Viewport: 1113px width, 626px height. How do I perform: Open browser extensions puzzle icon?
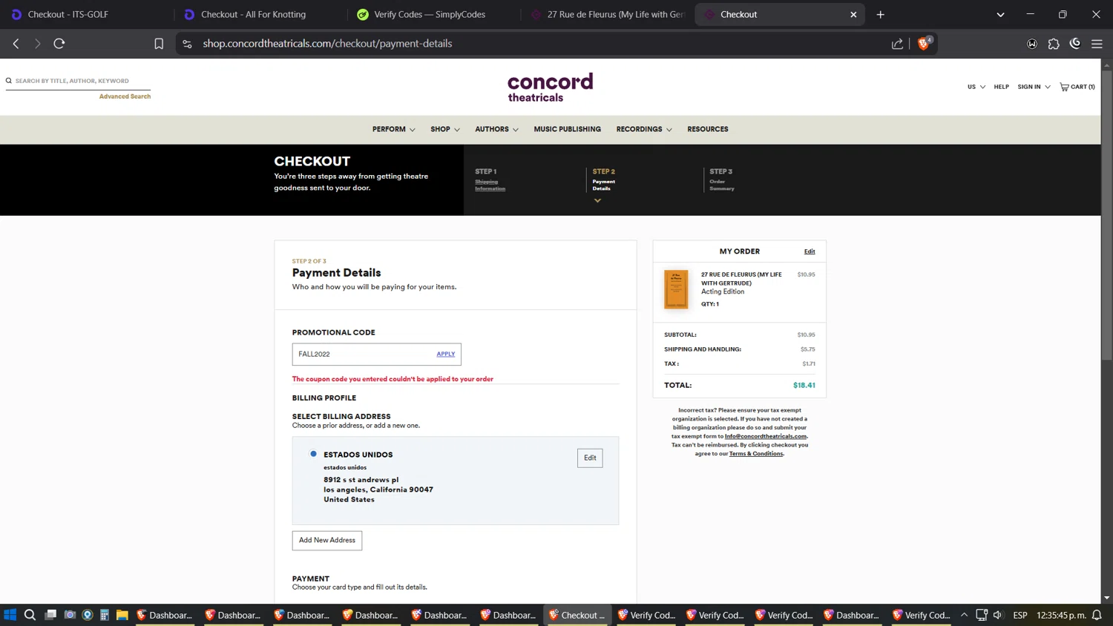[x=1054, y=44]
